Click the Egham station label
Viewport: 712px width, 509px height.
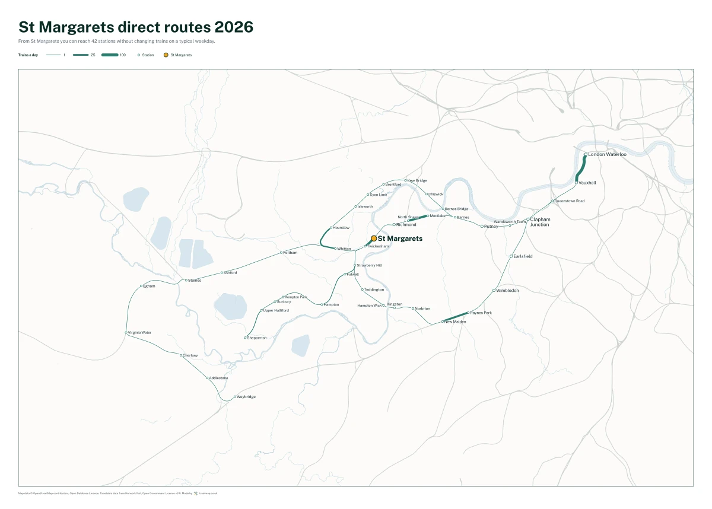(149, 286)
